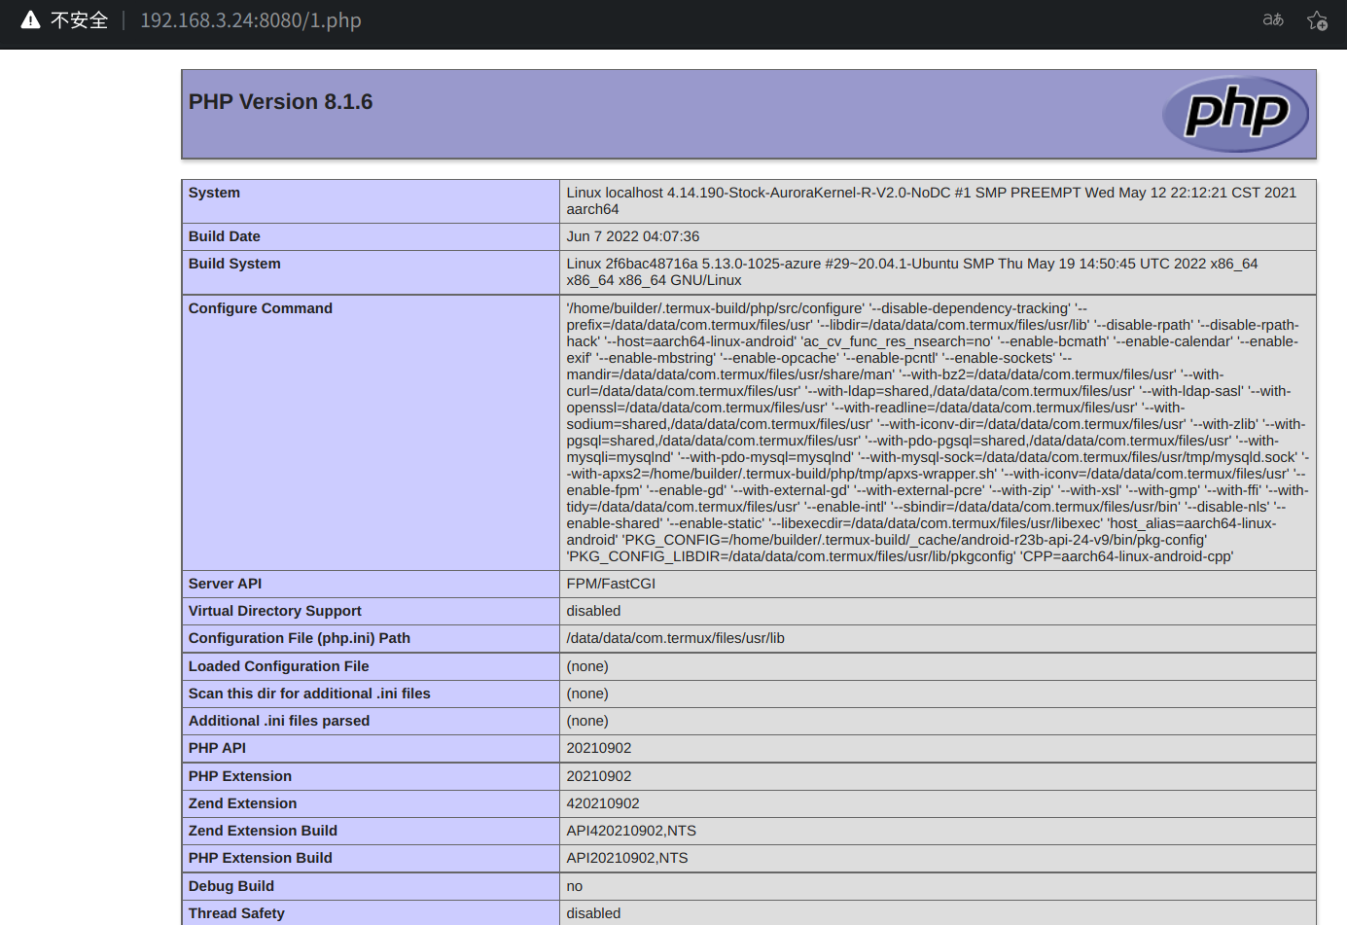
Task: Click the PHP logo image
Action: click(1235, 114)
